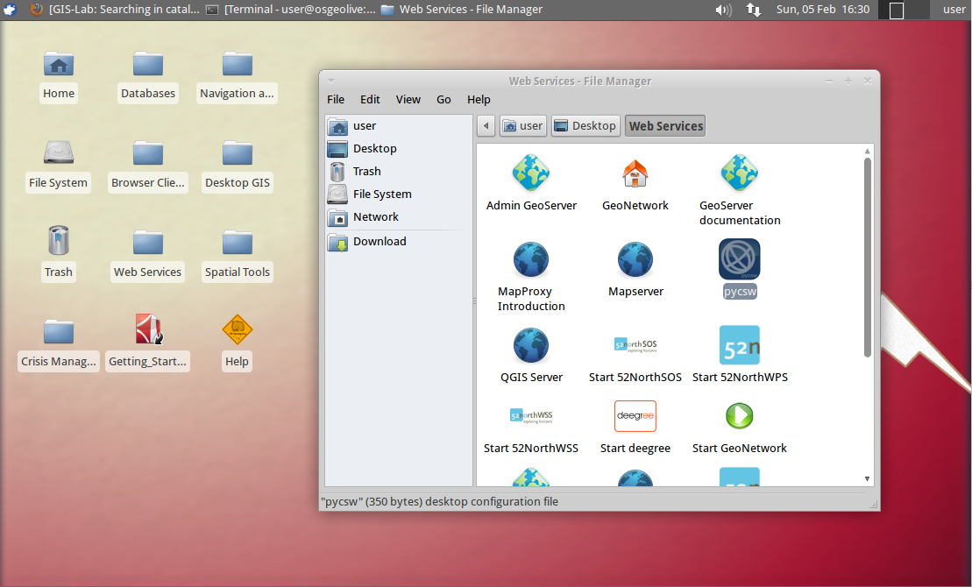Go to Desktop in the side pane
The width and height of the screenshot is (972, 587).
[399, 149]
